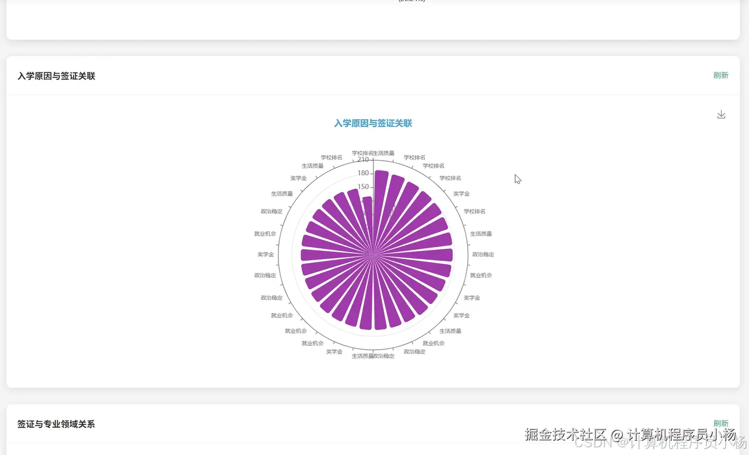The image size is (749, 455).
Task: Click the panel heading 签证与专业领域关系
Action: 56,424
